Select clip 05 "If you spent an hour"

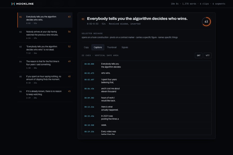(45, 80)
